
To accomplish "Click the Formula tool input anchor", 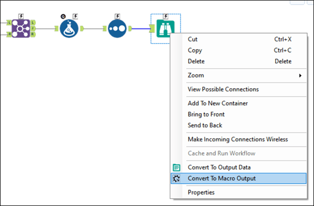I will click(x=56, y=28).
